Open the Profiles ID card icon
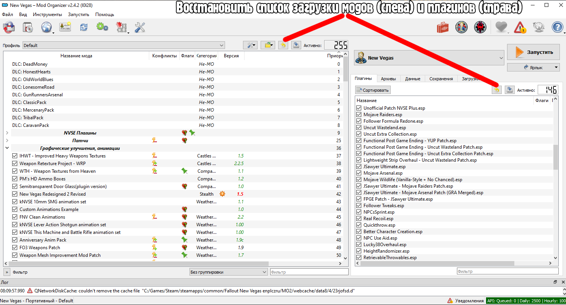This screenshot has width=566, height=305. pos(65,27)
